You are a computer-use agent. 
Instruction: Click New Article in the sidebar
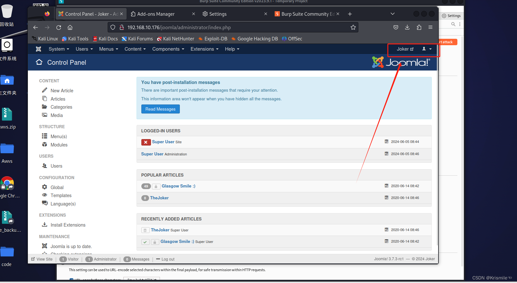pyautogui.click(x=62, y=91)
